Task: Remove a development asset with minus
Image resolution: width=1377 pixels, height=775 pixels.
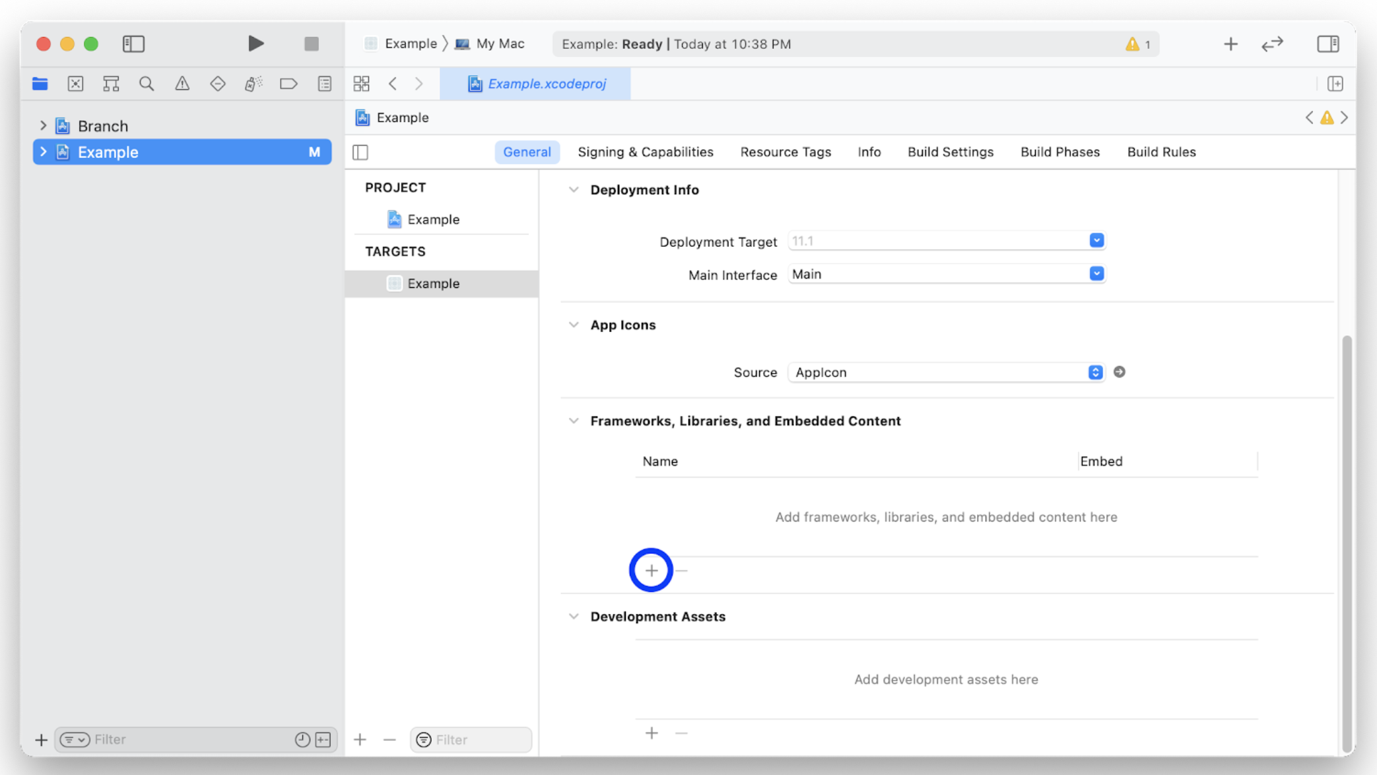Action: 681,733
